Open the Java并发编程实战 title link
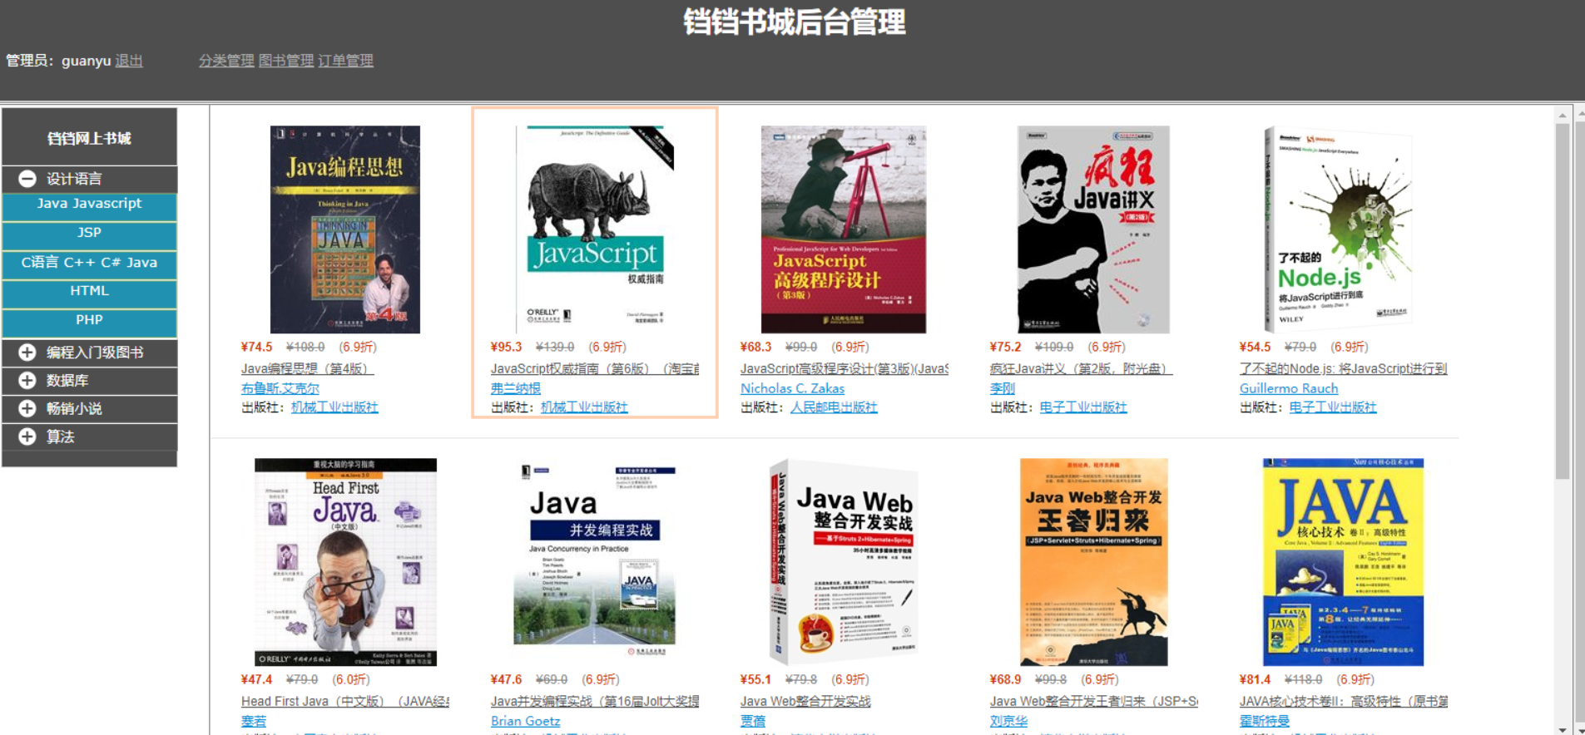Screen dimensions: 1585x735 pos(595,701)
